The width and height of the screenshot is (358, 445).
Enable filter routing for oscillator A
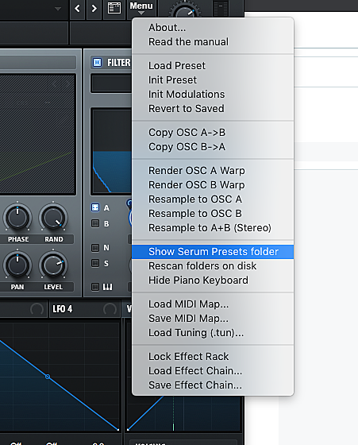[x=95, y=207]
